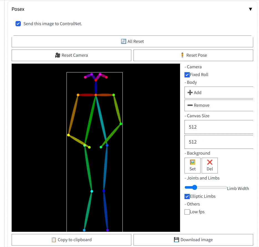The height and width of the screenshot is (247, 259).
Task: Click the clipboard icon to copy image
Action: point(54,240)
